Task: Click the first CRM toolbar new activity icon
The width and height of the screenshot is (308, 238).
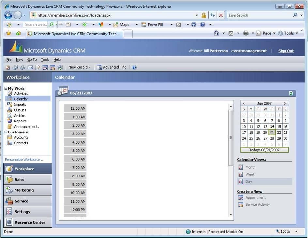Action: coord(8,68)
